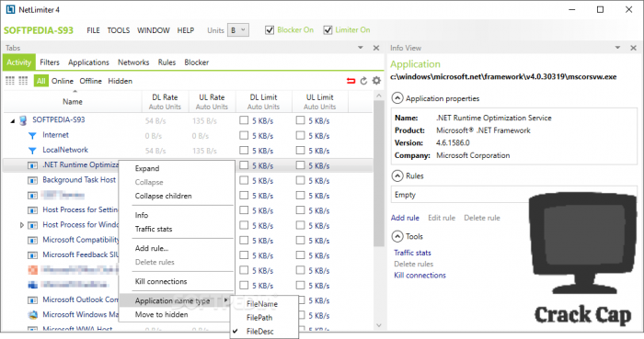This screenshot has width=644, height=339.
Task: Switch to the Networks tab
Action: click(133, 62)
